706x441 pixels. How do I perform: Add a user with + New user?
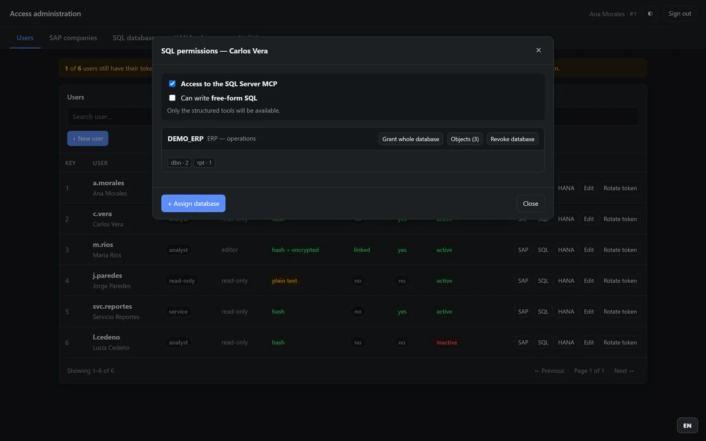(x=88, y=139)
